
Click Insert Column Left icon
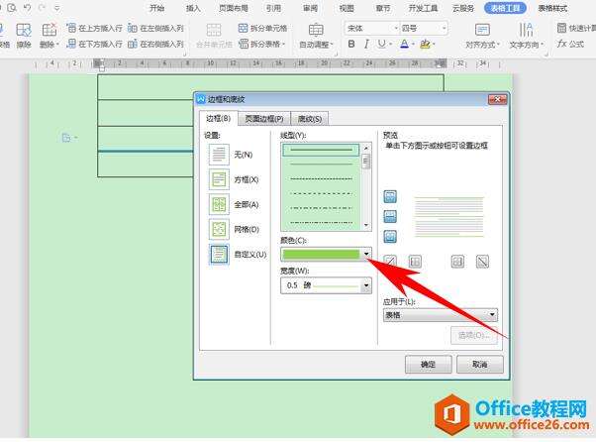point(133,28)
